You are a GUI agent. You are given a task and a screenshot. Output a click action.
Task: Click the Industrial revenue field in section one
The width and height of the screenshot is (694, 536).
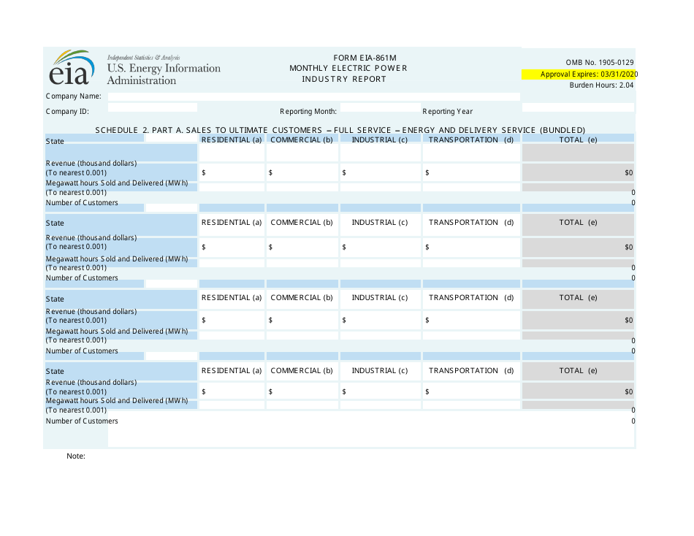point(380,172)
